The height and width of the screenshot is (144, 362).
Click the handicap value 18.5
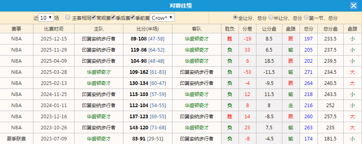click(269, 61)
